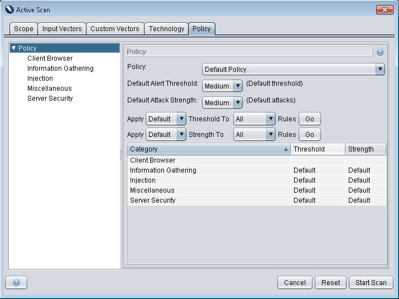This screenshot has width=399, height=299.
Task: Sort table by Category column header
Action: pos(206,149)
